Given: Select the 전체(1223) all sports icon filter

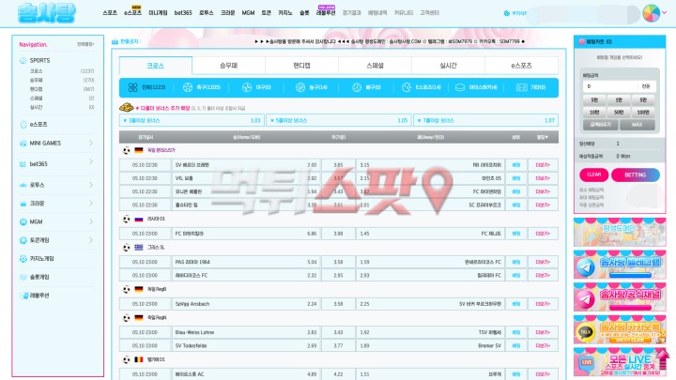Looking at the screenshot, I should [x=132, y=87].
